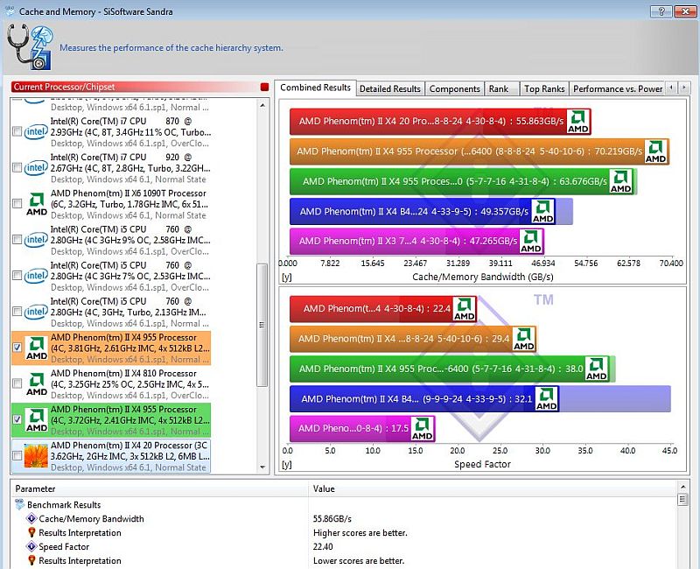Click Intel logo of i5 760 7% OC entry
The image size is (700, 569).
36,276
